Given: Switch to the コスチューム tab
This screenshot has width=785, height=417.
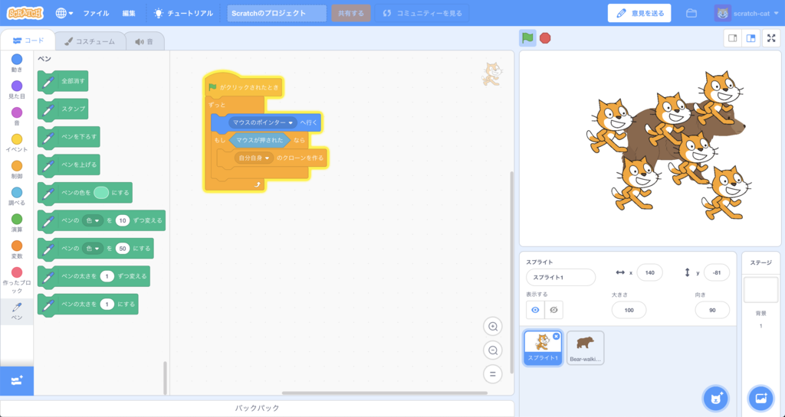Looking at the screenshot, I should 90,41.
